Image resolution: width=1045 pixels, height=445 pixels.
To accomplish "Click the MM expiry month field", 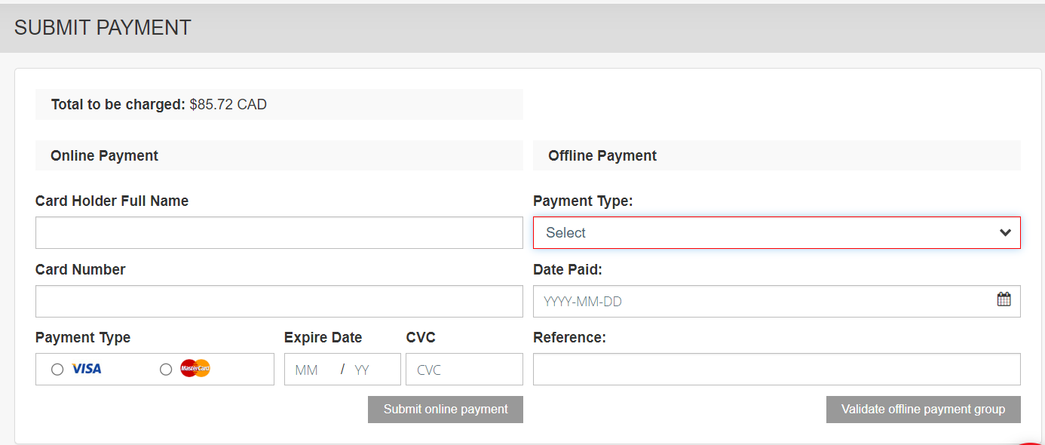I will point(307,370).
